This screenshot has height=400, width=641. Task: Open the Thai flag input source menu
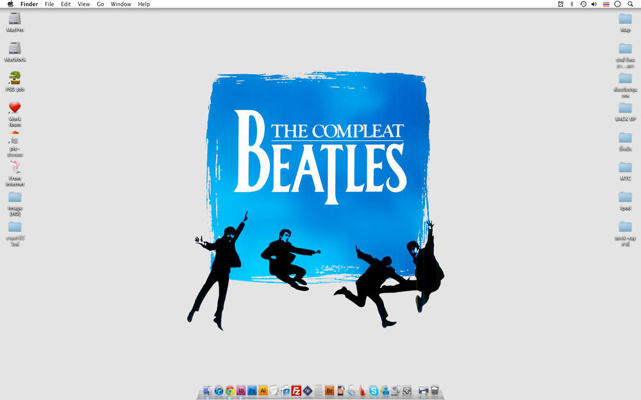(x=606, y=4)
